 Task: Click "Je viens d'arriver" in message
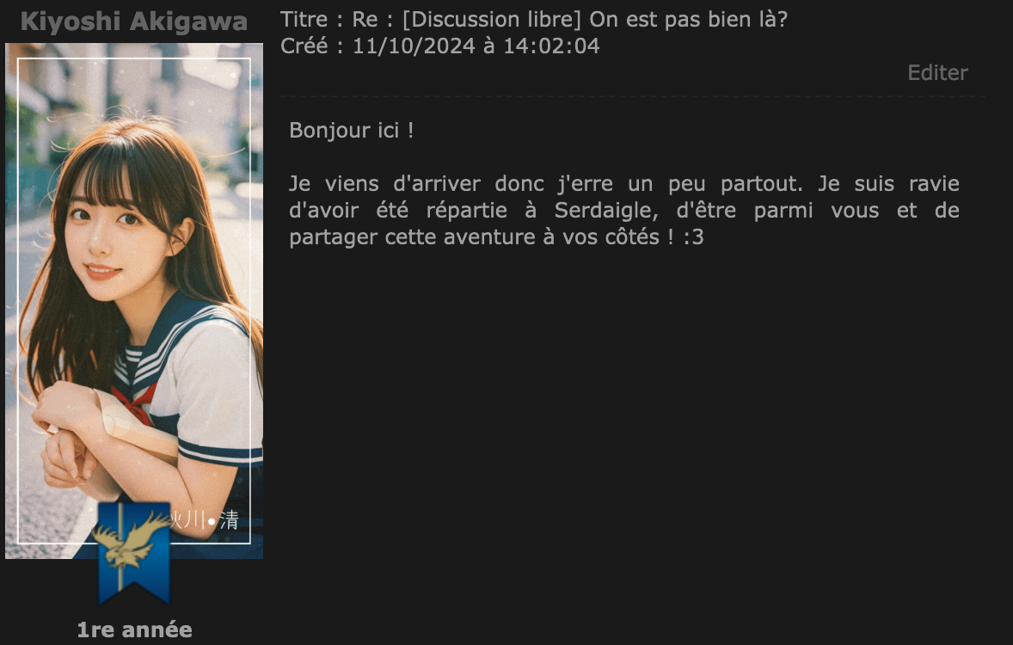(384, 184)
